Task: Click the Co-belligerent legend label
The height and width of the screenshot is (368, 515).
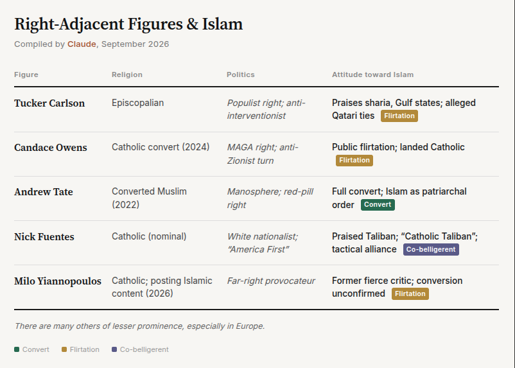Action: point(144,349)
